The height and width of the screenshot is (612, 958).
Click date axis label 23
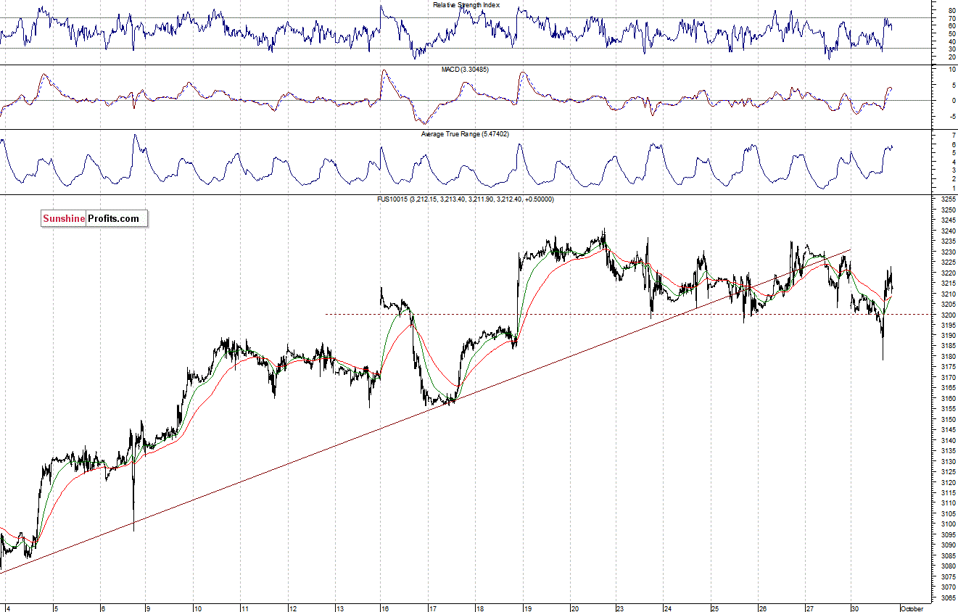pyautogui.click(x=621, y=608)
